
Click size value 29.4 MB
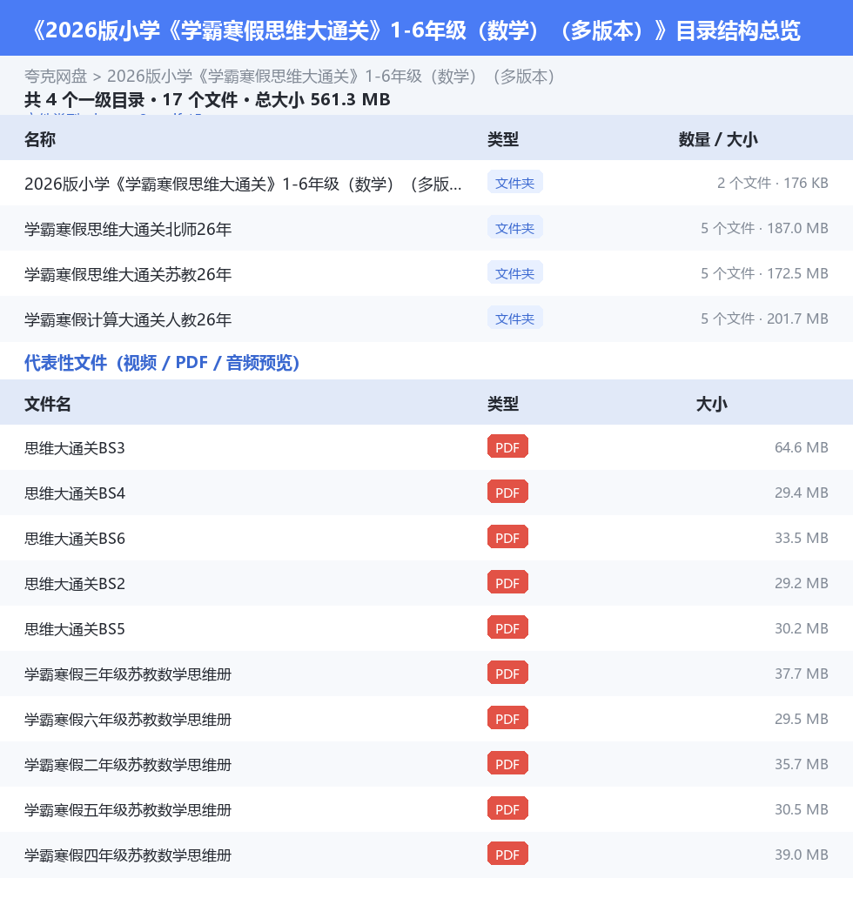[801, 493]
